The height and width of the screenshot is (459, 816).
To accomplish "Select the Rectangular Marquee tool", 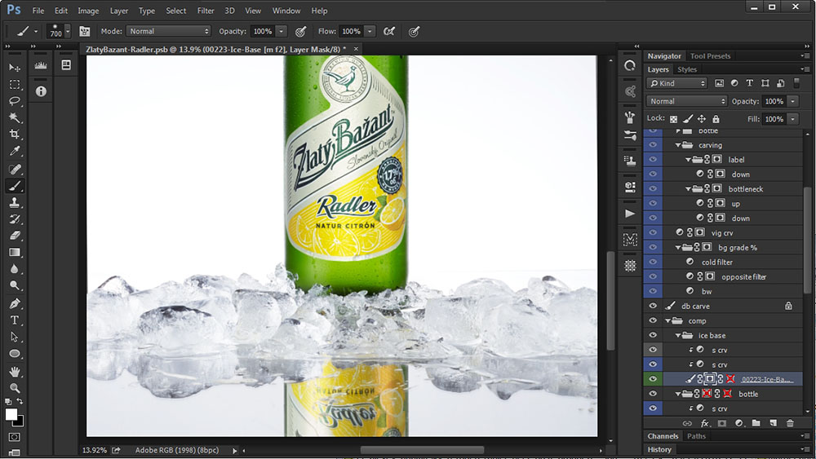I will point(15,84).
